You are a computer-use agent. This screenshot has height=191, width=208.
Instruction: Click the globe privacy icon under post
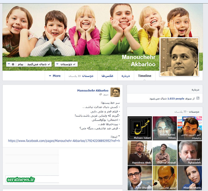click(x=100, y=94)
